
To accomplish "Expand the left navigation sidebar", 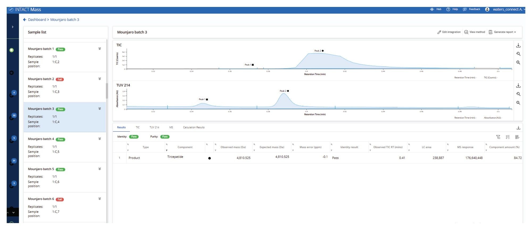I will click(13, 27).
